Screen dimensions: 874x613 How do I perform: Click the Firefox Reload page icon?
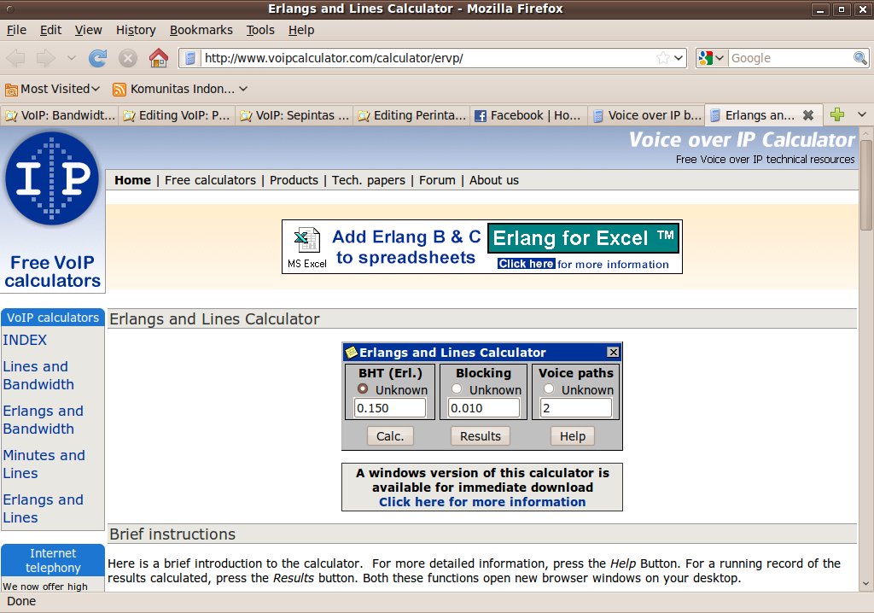98,58
